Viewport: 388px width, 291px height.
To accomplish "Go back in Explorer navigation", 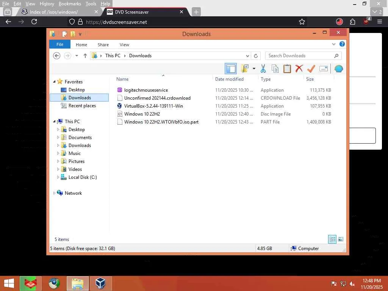I will [57, 56].
